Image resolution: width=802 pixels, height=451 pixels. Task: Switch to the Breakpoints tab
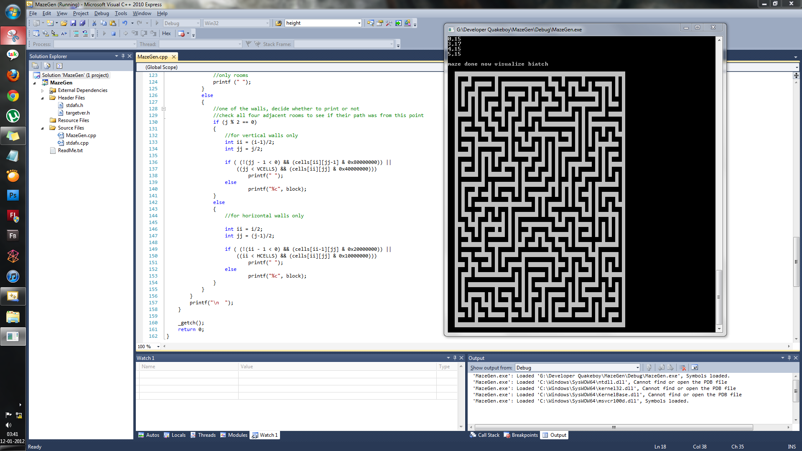(521, 435)
